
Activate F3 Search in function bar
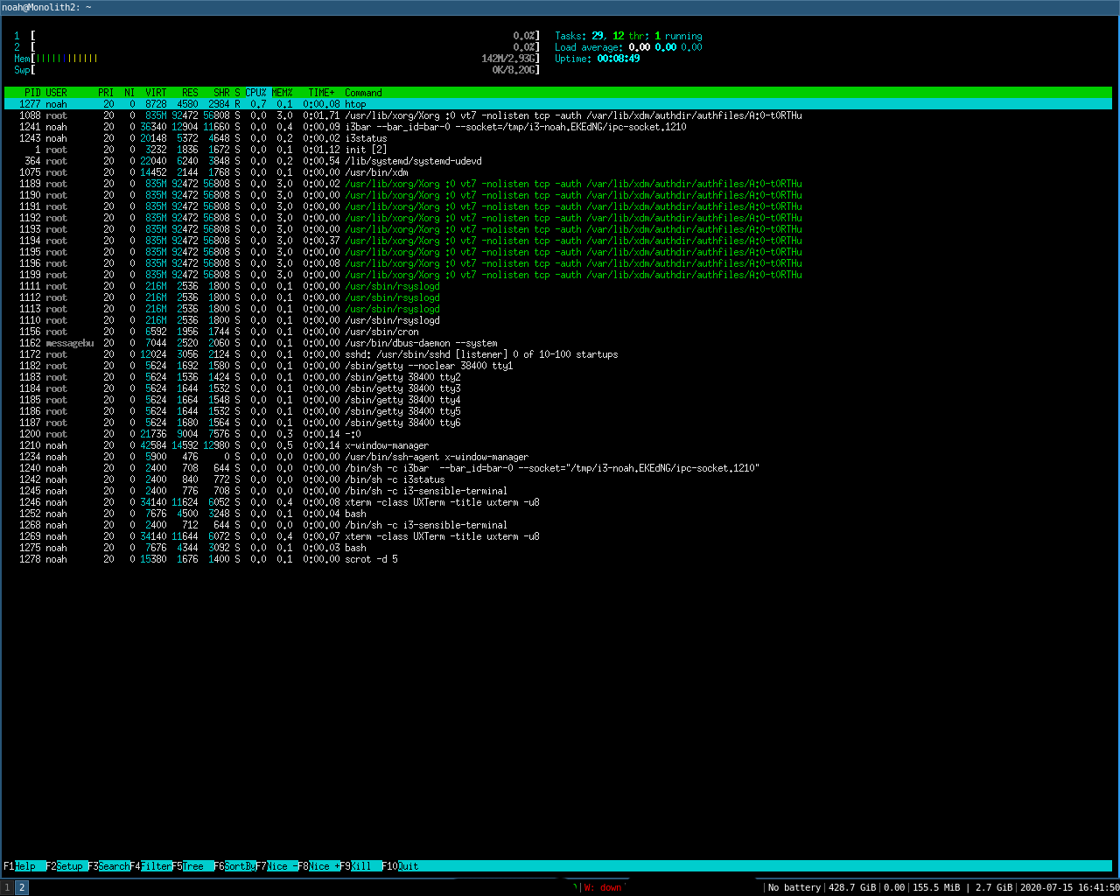tap(108, 866)
